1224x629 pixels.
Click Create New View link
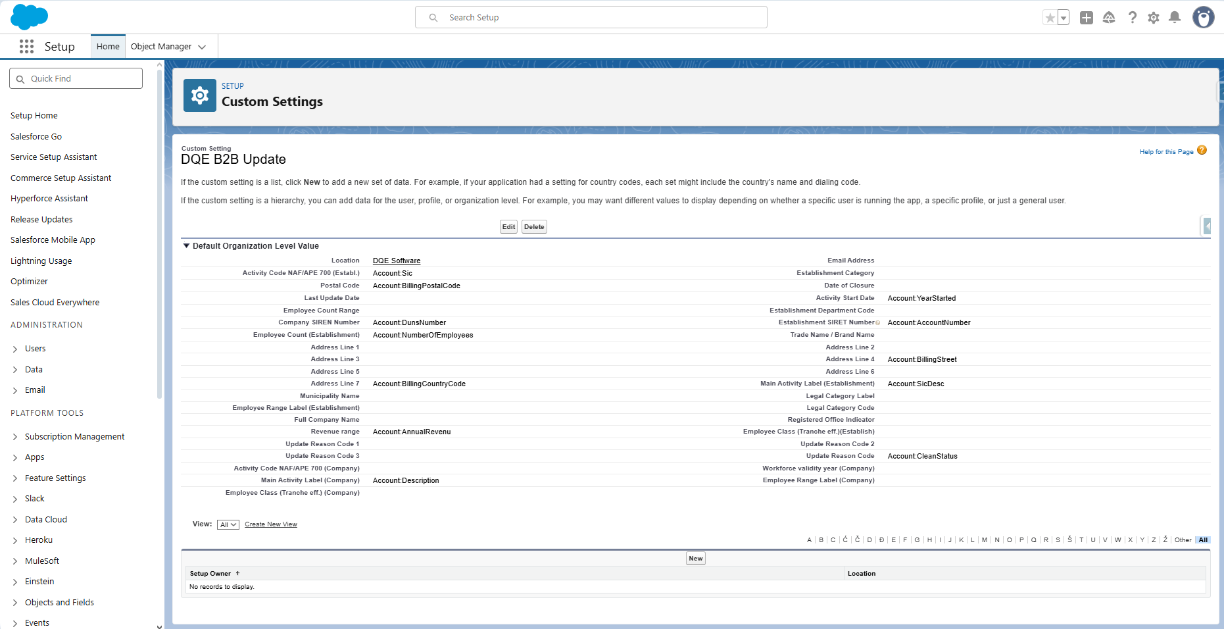271,524
